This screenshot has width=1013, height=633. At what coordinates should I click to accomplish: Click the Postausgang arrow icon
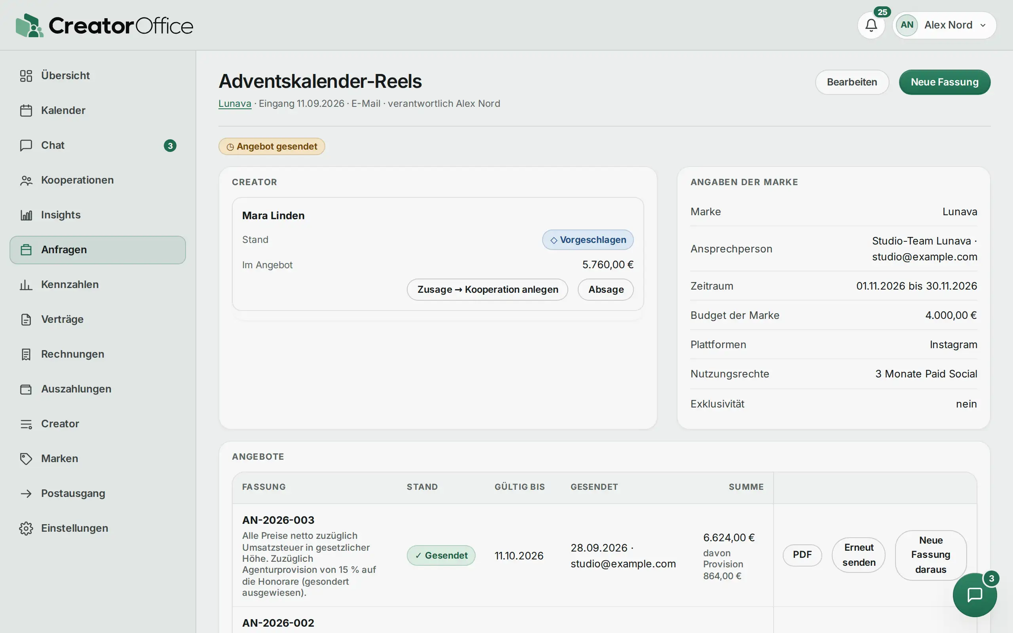26,493
